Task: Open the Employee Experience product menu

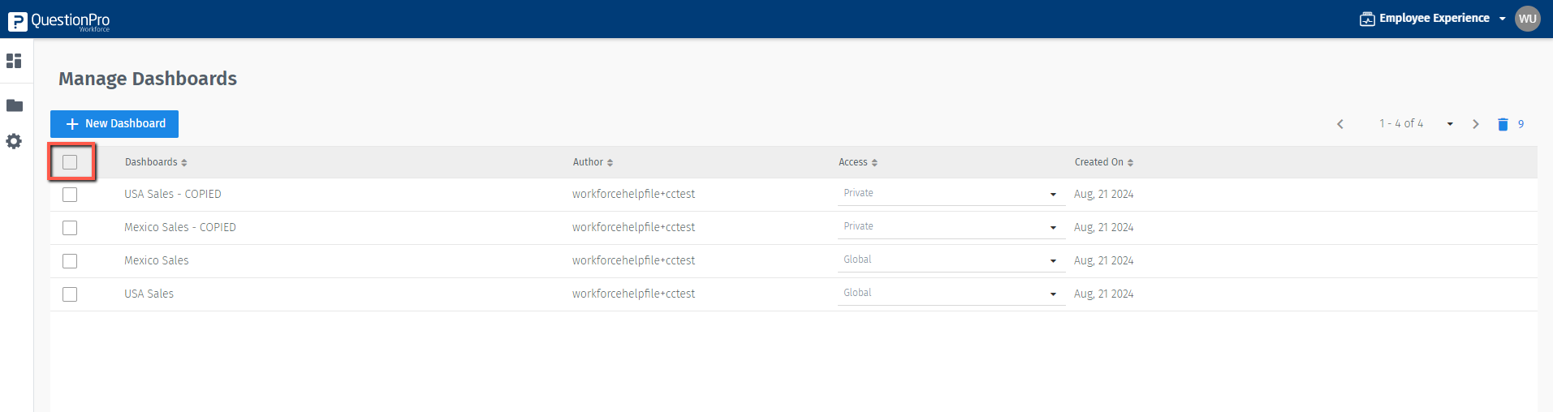Action: point(1433,19)
